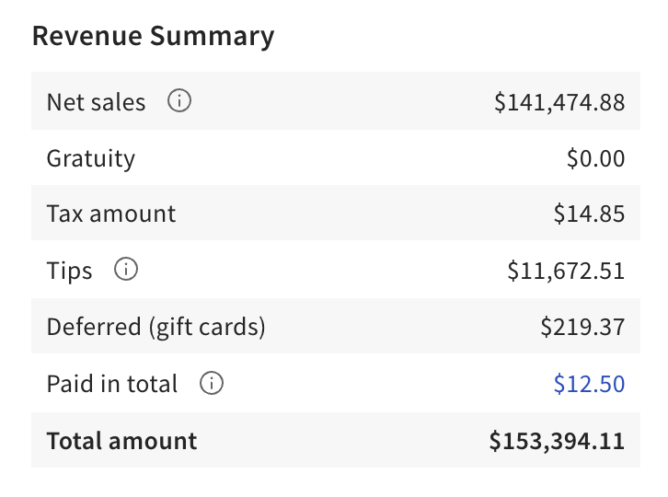Click the info icon next to Tips
Viewport: 668px width, 497px height.
click(126, 270)
